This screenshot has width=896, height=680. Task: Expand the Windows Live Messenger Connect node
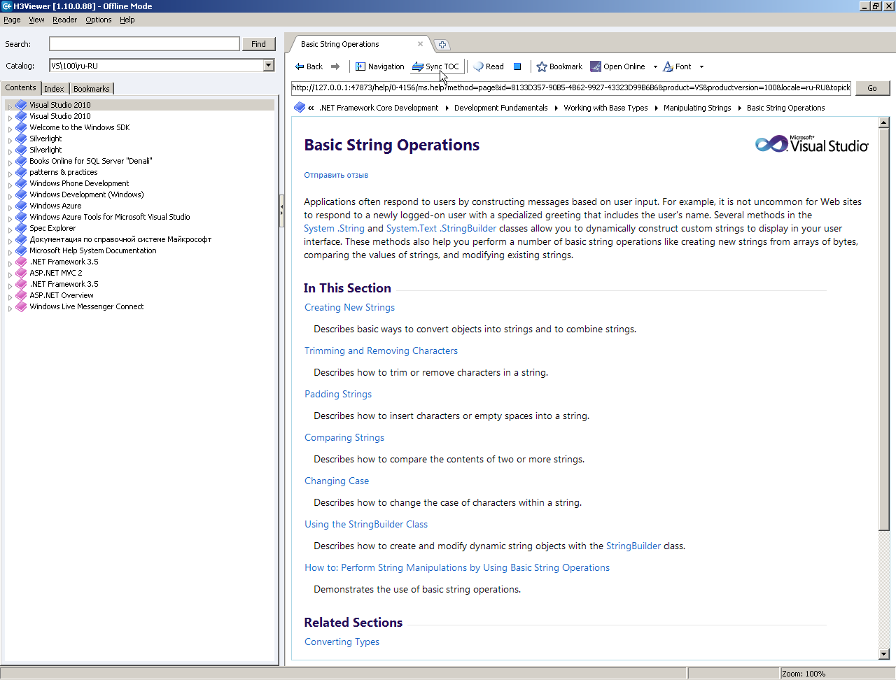[x=10, y=308]
